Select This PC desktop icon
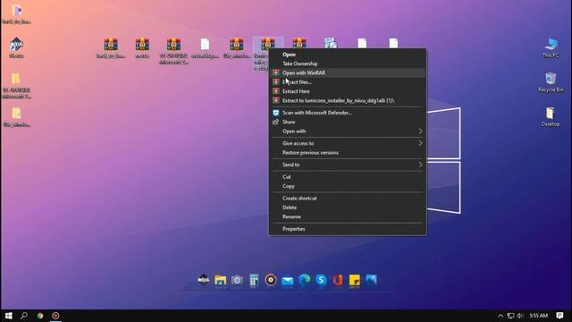Image resolution: width=572 pixels, height=322 pixels. point(551,47)
